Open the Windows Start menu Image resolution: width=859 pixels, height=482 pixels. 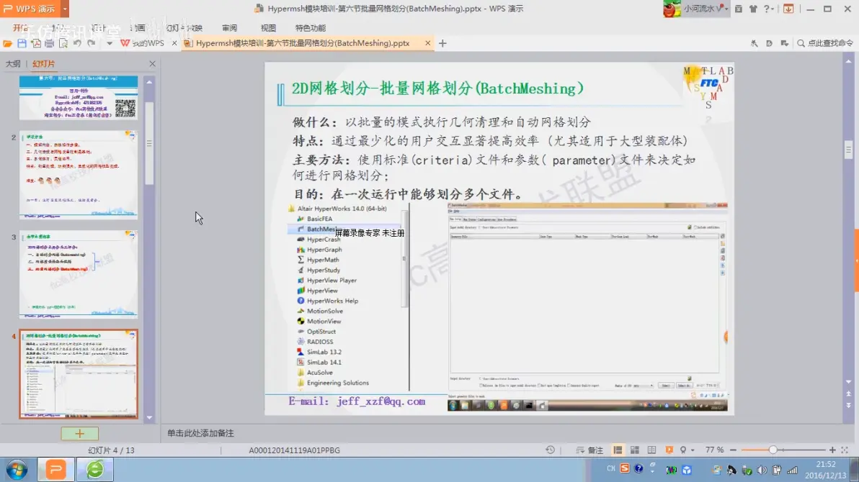pos(17,470)
